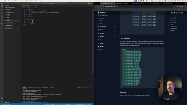Click the styling link in CSS Variables paragraph
This screenshot has width=187, height=105.
coord(153,43)
